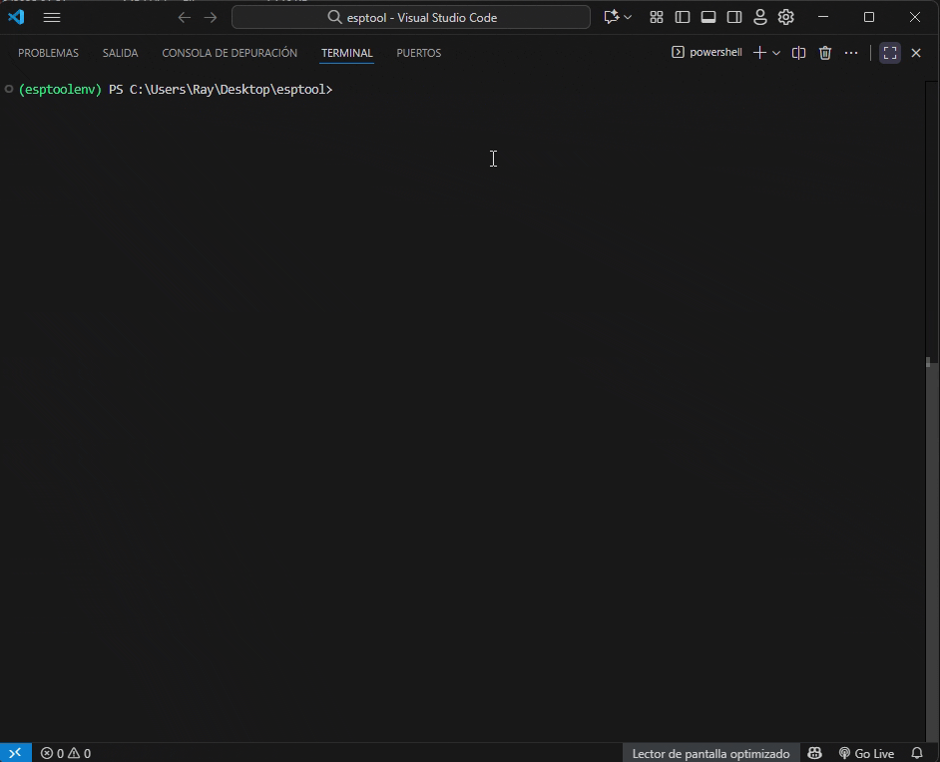Screen dimensions: 940x762
Task: Kill terminal with the trash icon
Action: pos(825,53)
